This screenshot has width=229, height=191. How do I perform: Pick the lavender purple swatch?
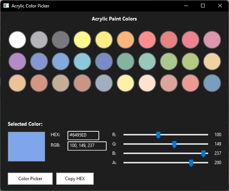tap(17, 61)
